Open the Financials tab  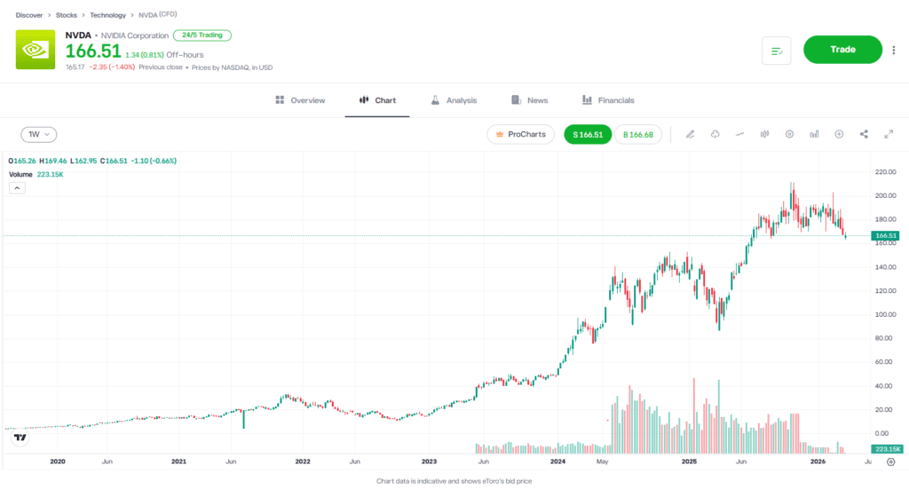608,100
